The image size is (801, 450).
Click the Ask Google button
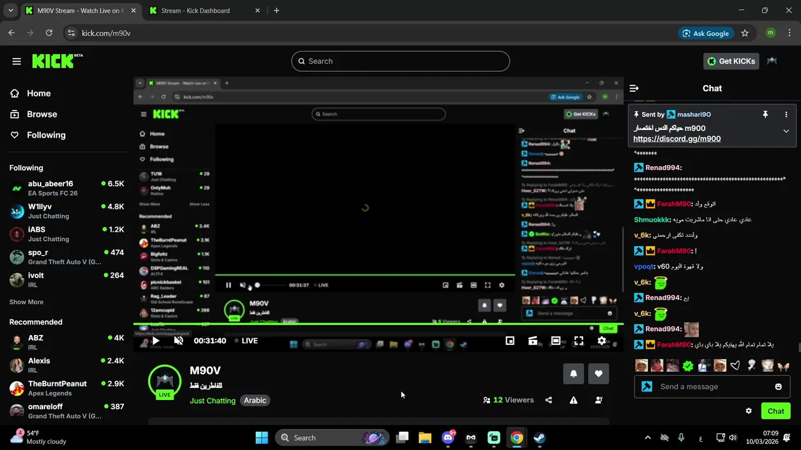(x=706, y=33)
